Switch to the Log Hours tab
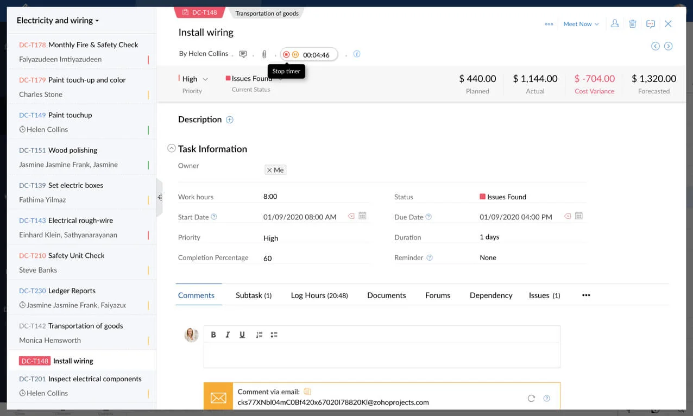Viewport: 693px width, 416px height. [x=319, y=295]
